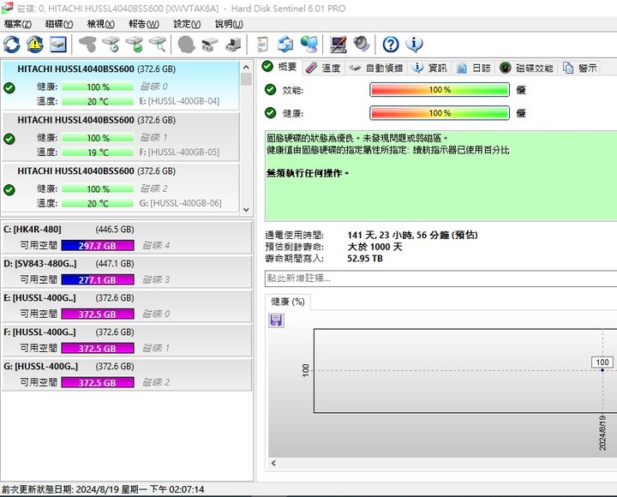
Task: Open the report document toolbar icon
Action: (262, 44)
